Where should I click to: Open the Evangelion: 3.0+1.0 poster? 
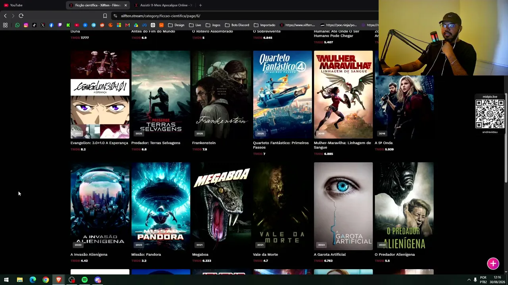tap(100, 95)
